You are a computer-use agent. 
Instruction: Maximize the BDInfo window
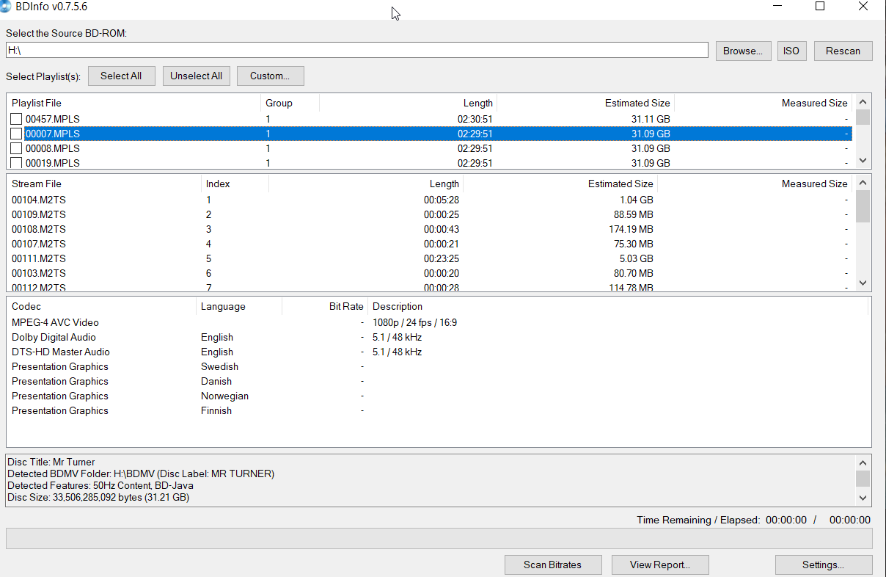820,7
